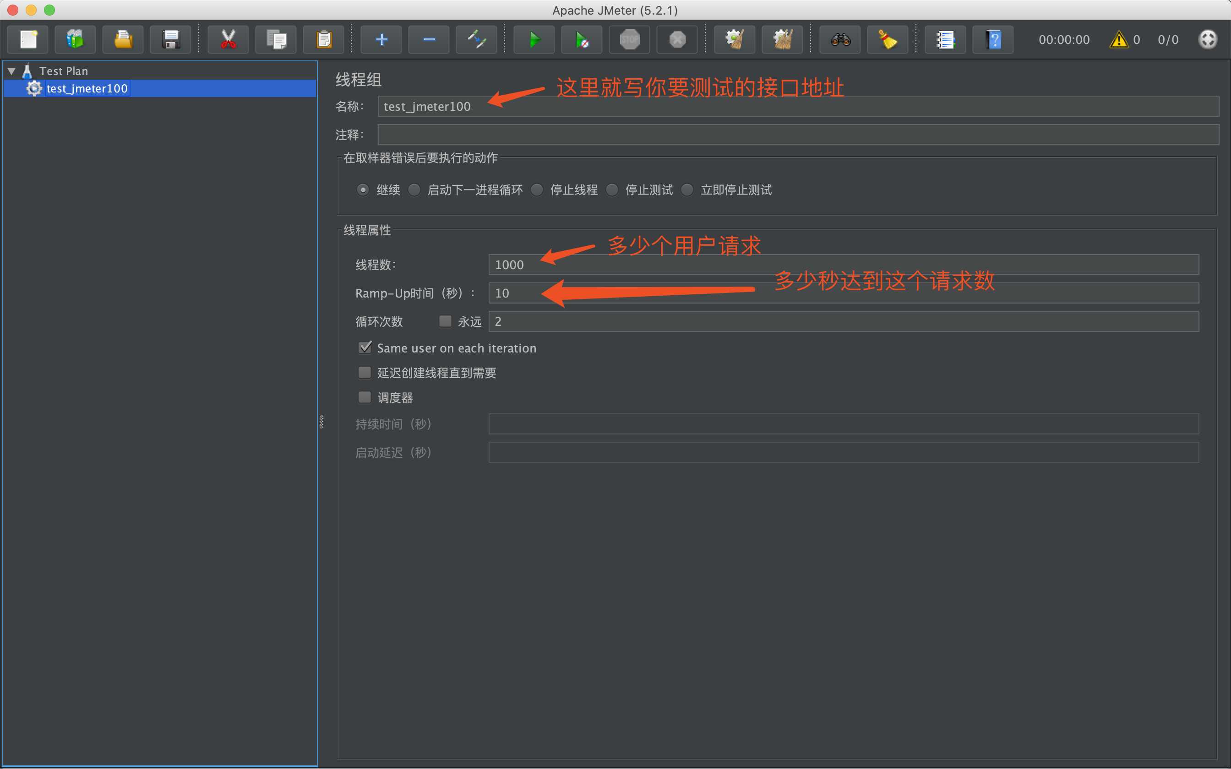Click the Save floppy disk icon
Image resolution: width=1231 pixels, height=769 pixels.
[x=171, y=39]
